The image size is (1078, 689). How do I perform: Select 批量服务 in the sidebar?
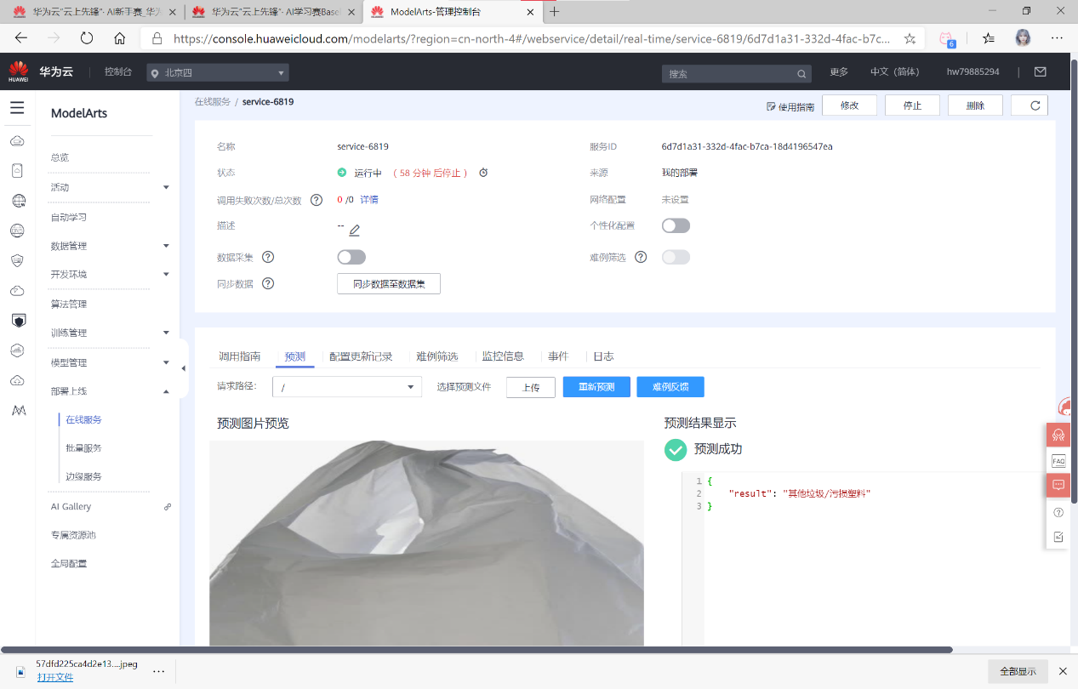pyautogui.click(x=83, y=447)
